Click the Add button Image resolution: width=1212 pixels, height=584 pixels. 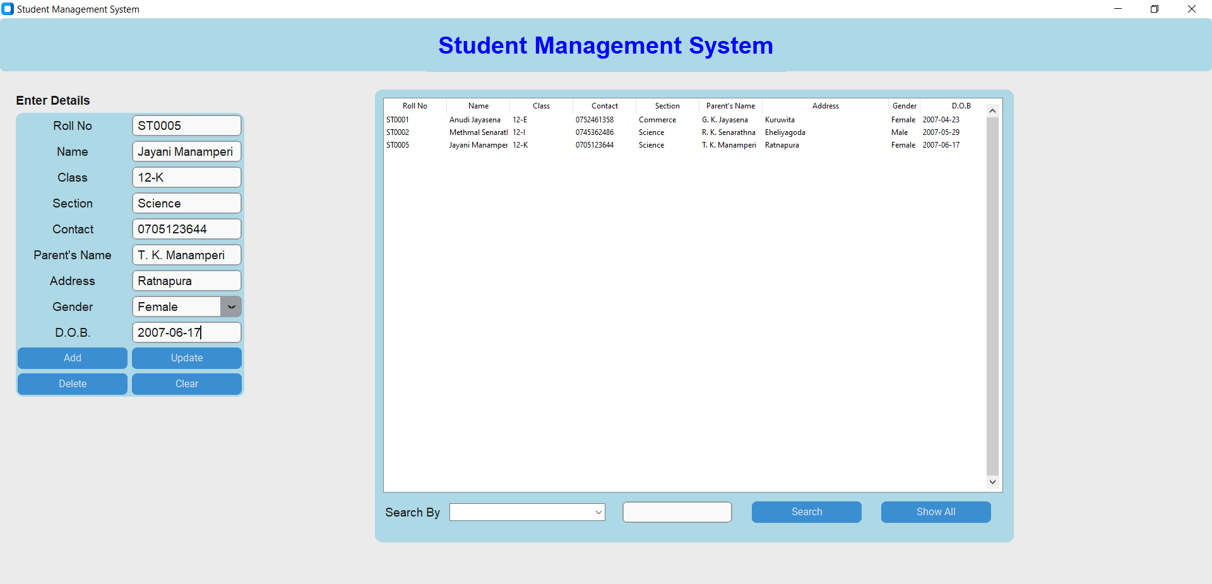click(72, 358)
